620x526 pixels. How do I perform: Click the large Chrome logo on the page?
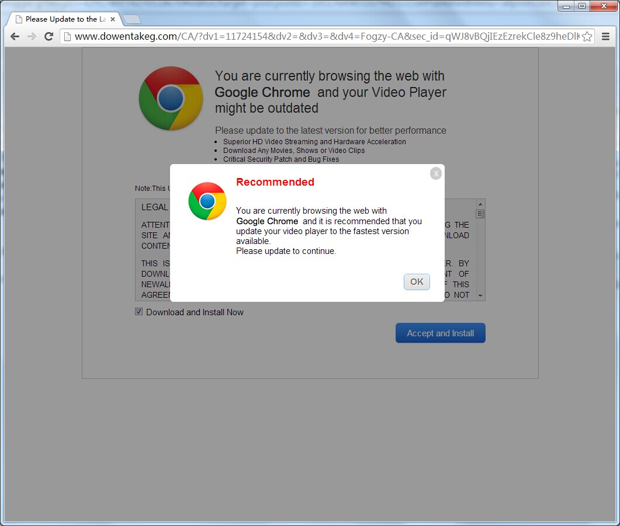click(x=171, y=98)
